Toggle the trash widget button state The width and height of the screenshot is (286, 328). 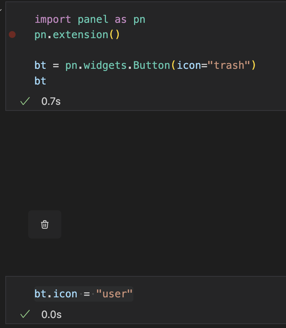[45, 225]
